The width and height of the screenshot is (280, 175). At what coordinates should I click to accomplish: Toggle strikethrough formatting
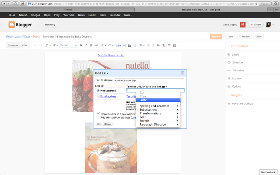click(x=96, y=45)
